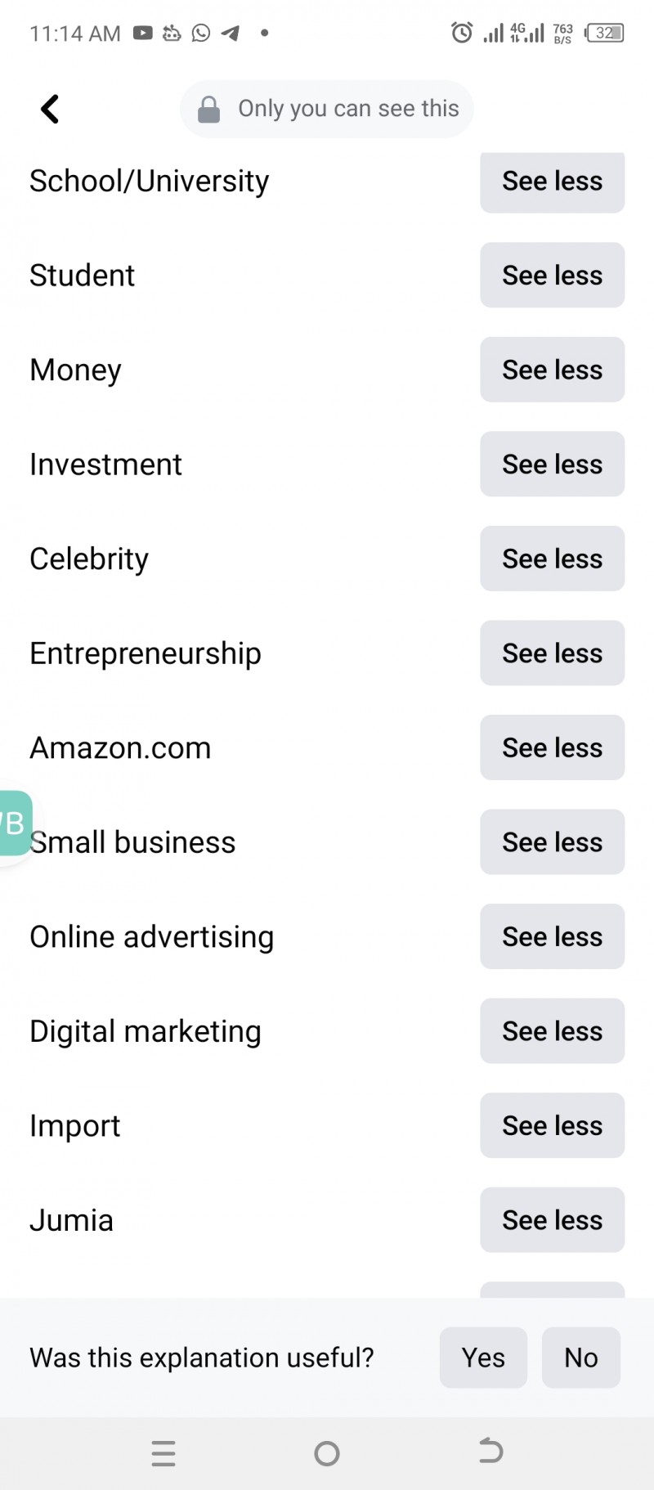Select See less for Celebrity

click(552, 559)
